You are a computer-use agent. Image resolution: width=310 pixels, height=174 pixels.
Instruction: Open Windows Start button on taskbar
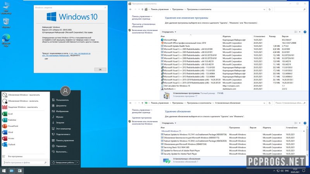click(x=4, y=171)
